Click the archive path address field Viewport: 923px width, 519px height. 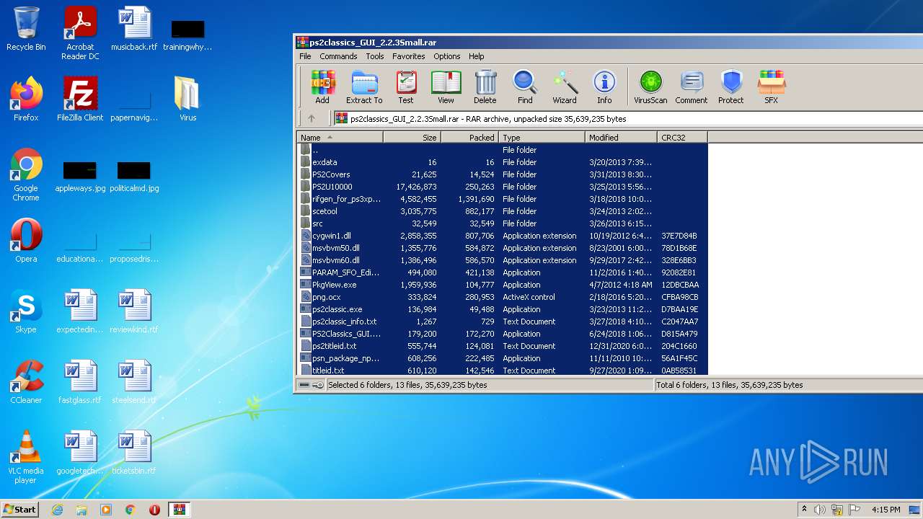[x=627, y=119]
